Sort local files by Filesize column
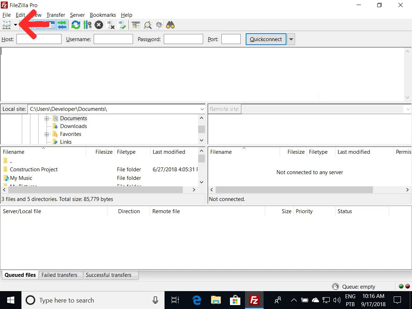Screen dimensions: 412x309 [x=100, y=152]
